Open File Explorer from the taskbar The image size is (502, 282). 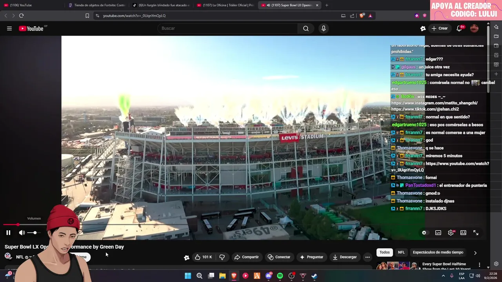coord(222,276)
